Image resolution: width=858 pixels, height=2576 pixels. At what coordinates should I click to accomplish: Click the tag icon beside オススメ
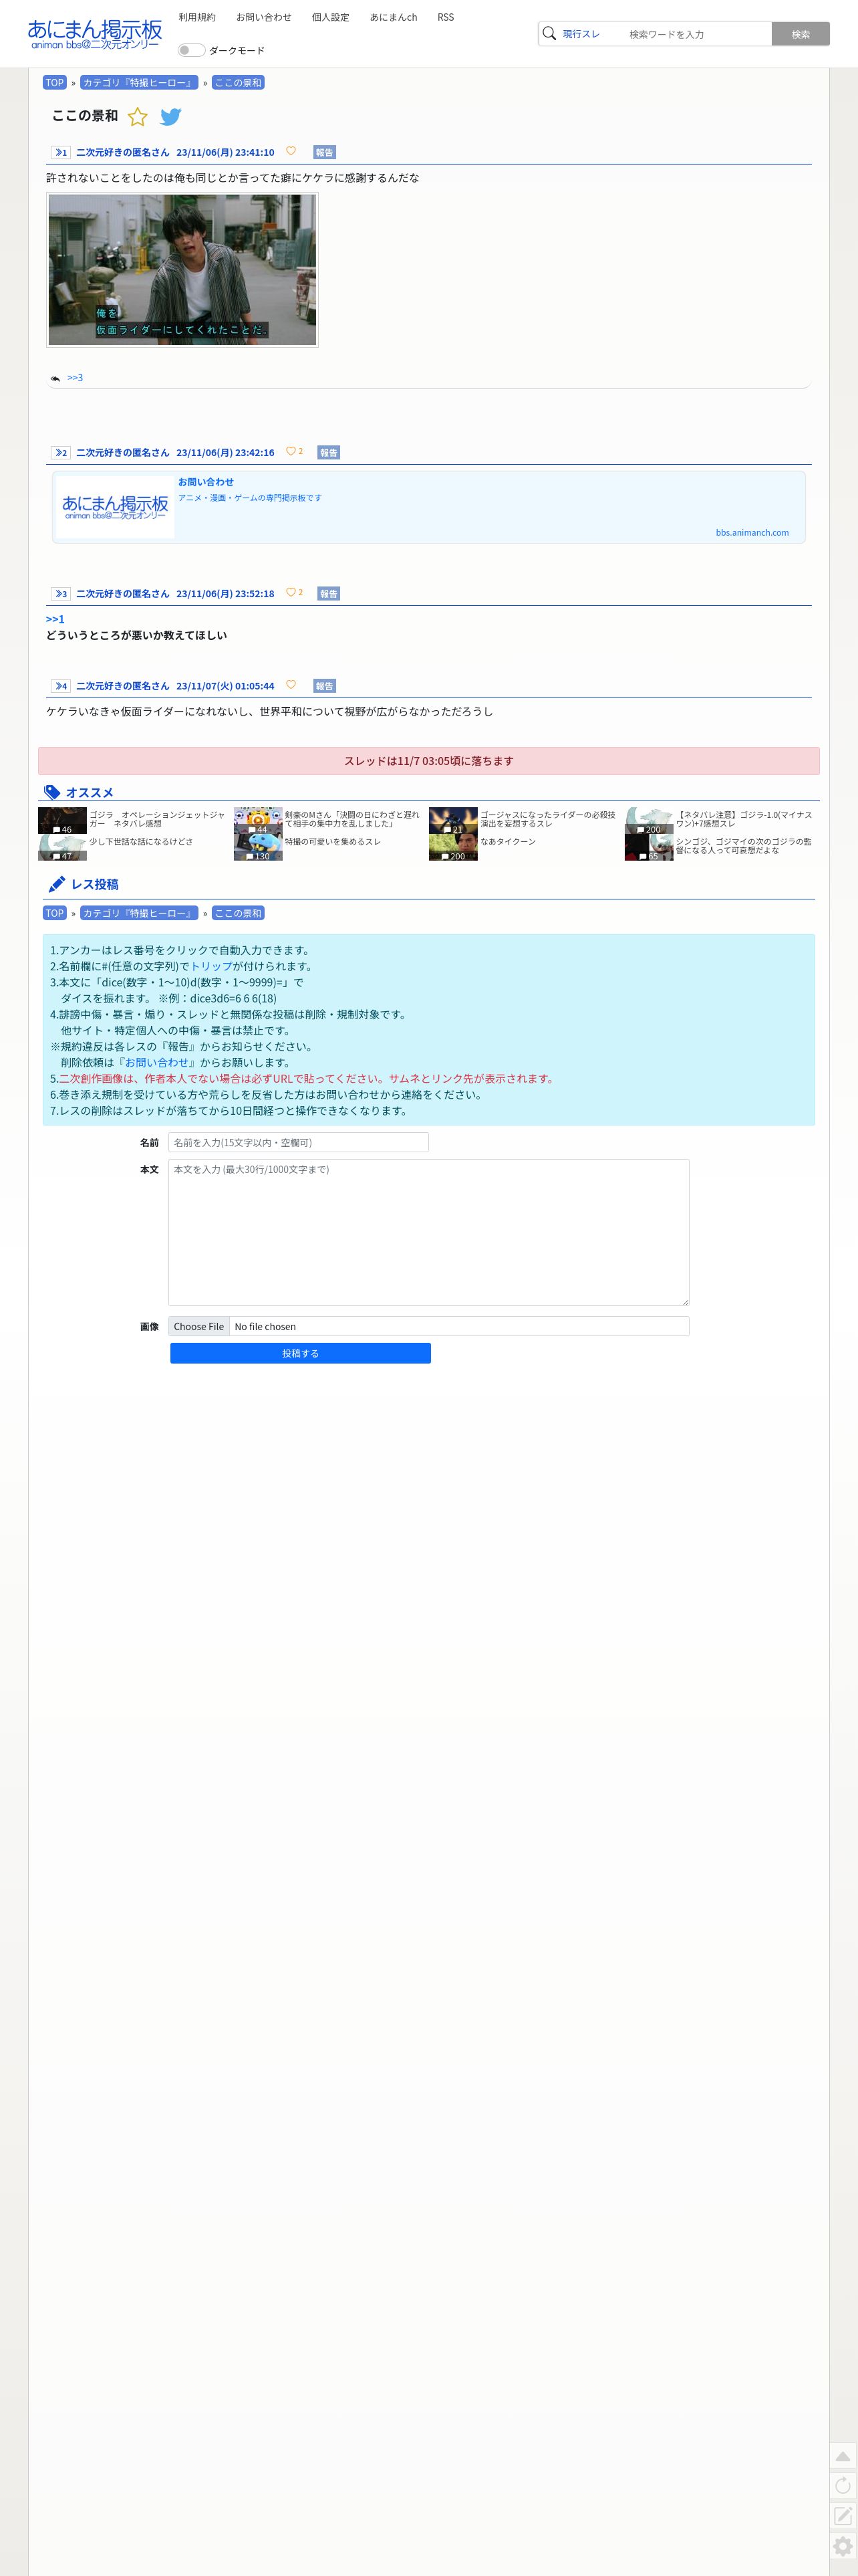(x=52, y=792)
